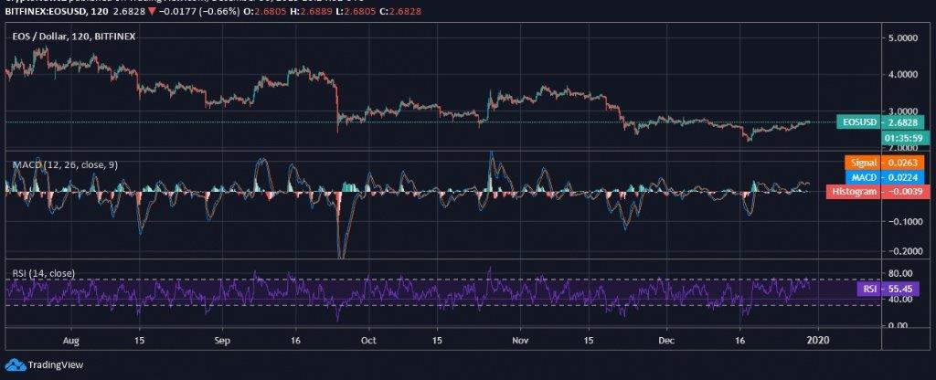Click the 16 label between Sep and Oct

click(297, 339)
